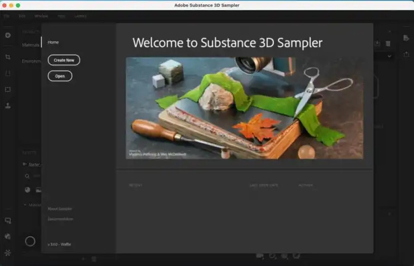
Task: Select the Environments tab in Project panel
Action: (x=32, y=61)
